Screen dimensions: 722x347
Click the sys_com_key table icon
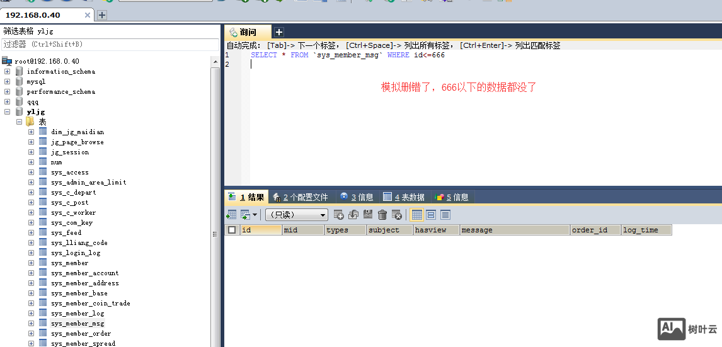point(43,222)
